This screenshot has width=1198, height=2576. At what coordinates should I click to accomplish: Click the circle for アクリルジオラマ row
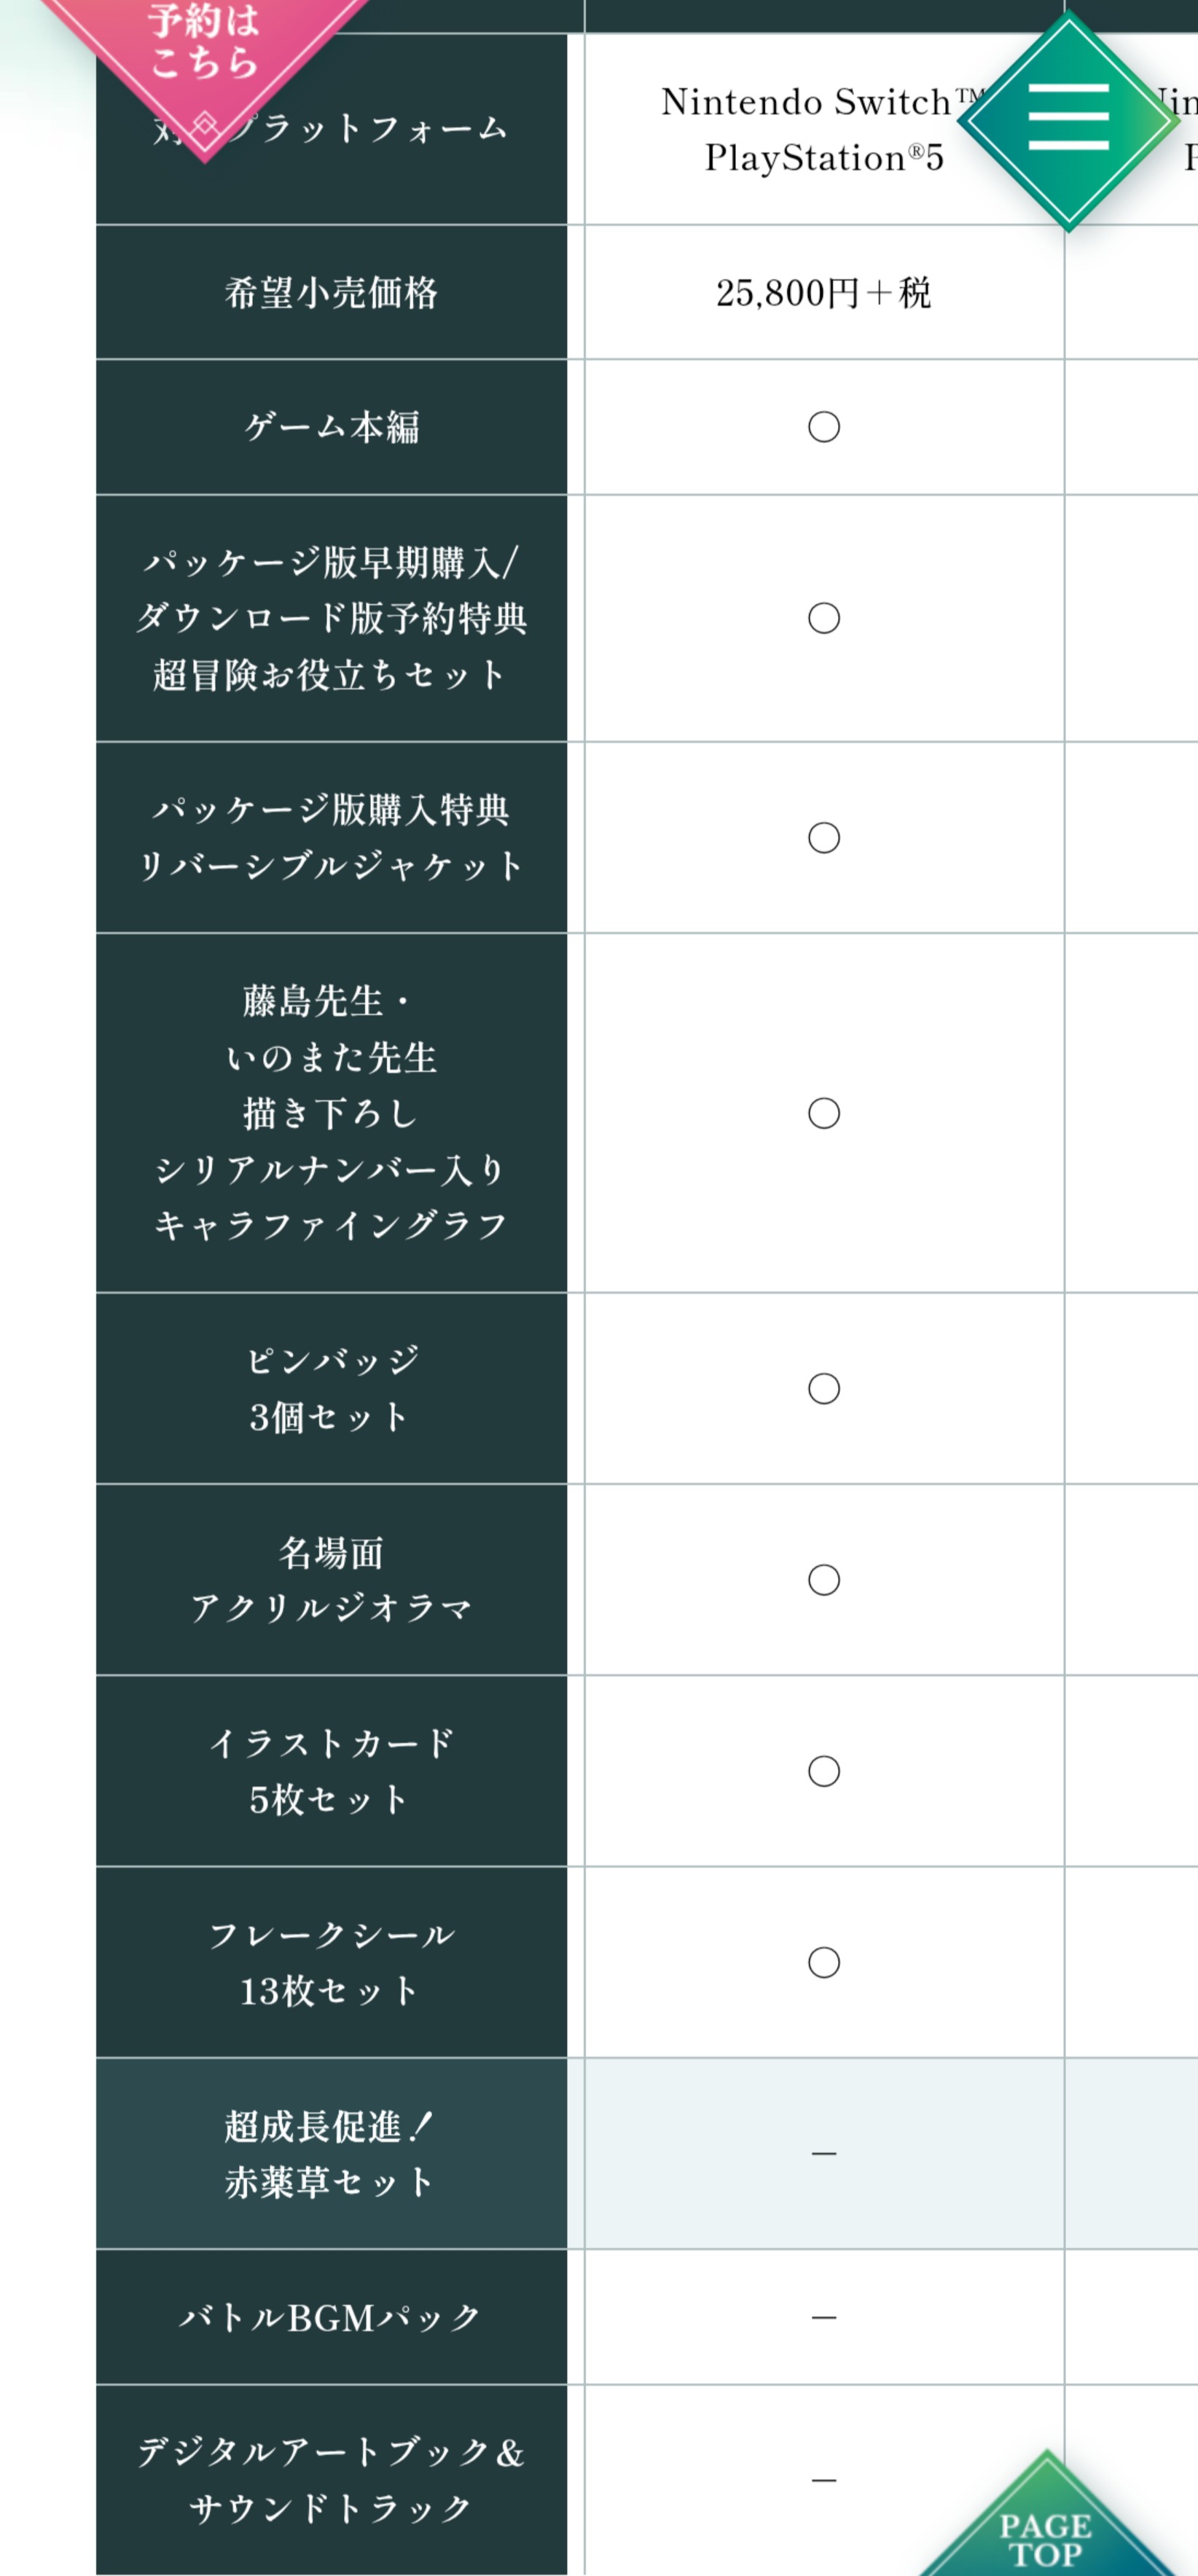pos(824,1580)
